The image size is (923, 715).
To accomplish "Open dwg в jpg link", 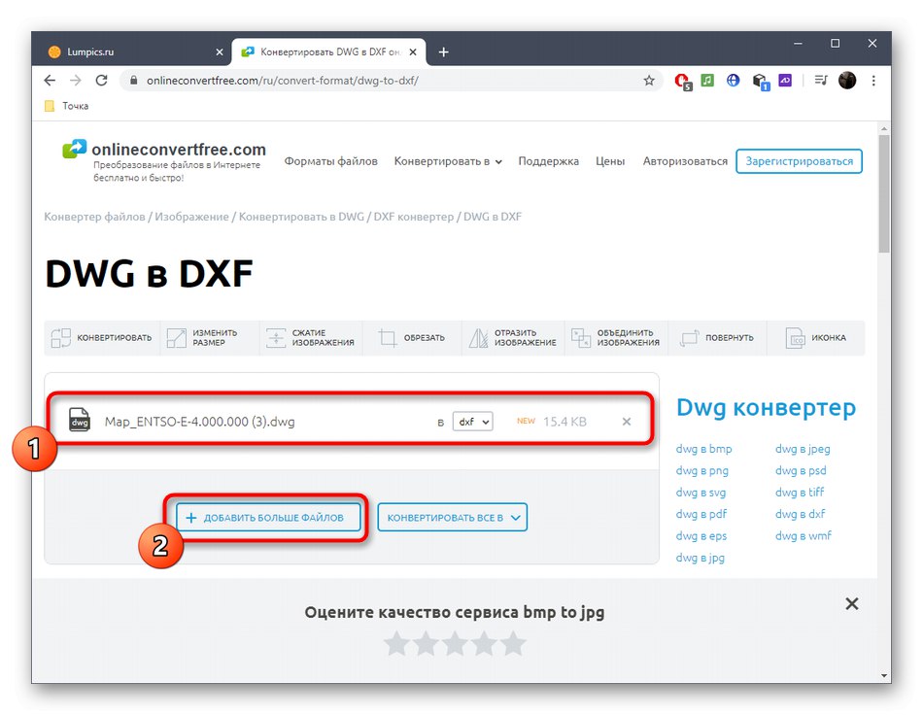I will [x=700, y=558].
